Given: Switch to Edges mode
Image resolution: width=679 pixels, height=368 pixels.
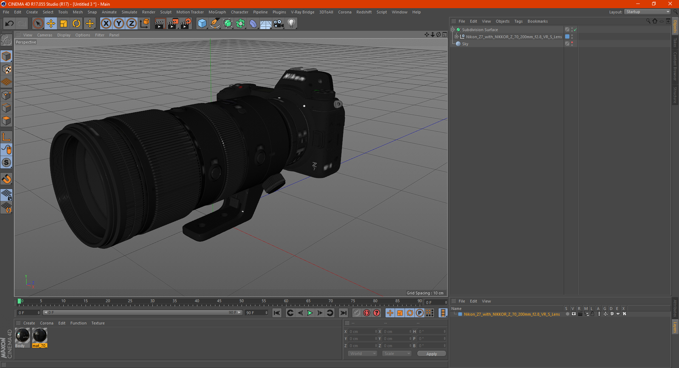Looking at the screenshot, I should click(6, 108).
